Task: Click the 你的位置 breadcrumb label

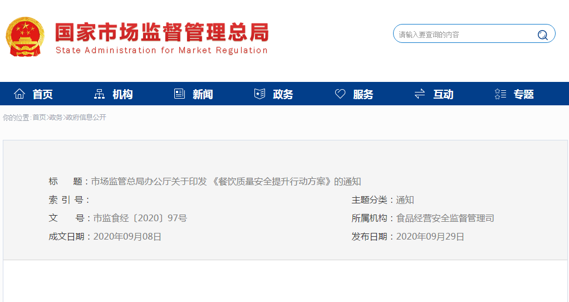Action: tap(16, 117)
